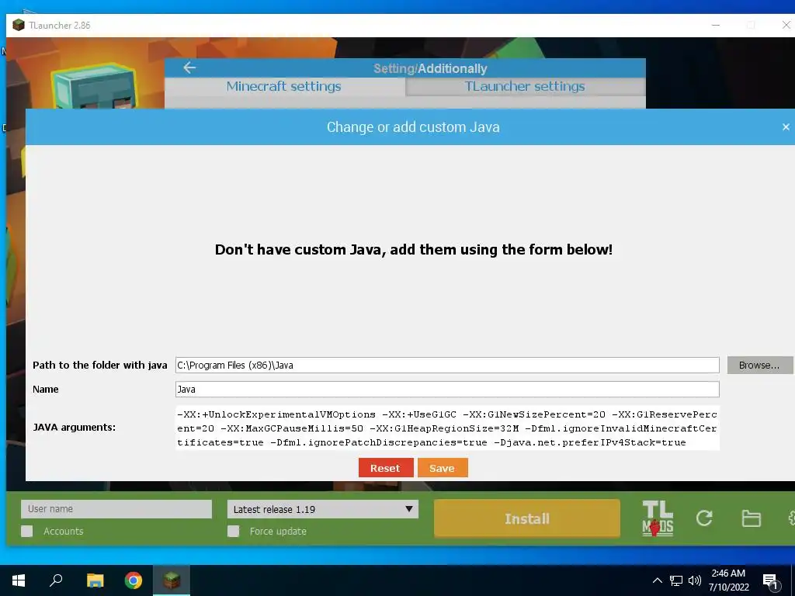Open the settings gear icon
795x596 pixels.
click(x=791, y=518)
